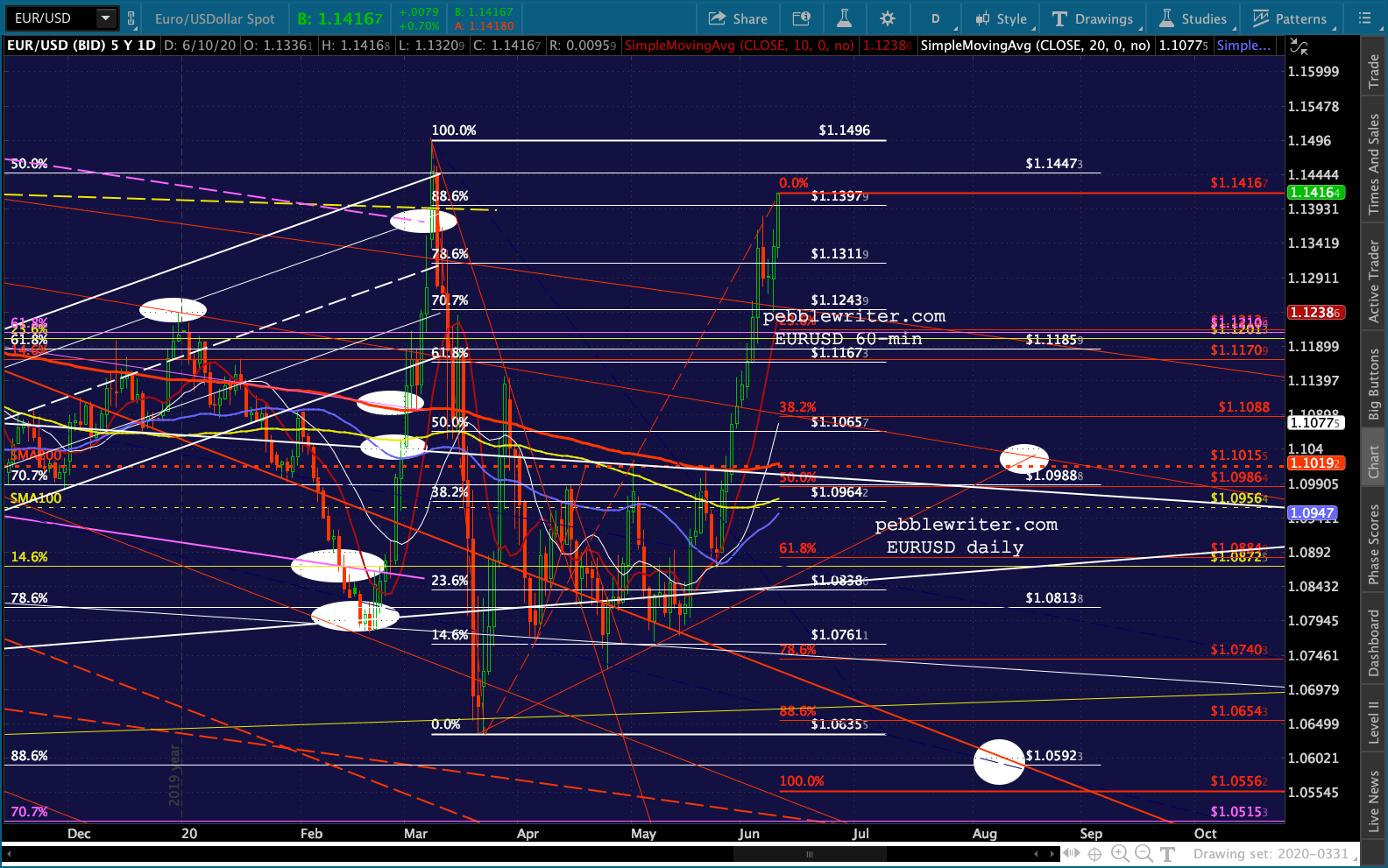Select the crosshair pan tool icon
The height and width of the screenshot is (868, 1388).
coord(1095,853)
